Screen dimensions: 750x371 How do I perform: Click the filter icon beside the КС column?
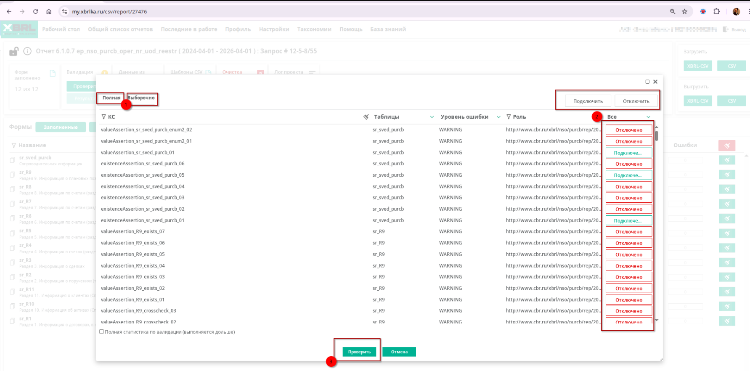103,117
